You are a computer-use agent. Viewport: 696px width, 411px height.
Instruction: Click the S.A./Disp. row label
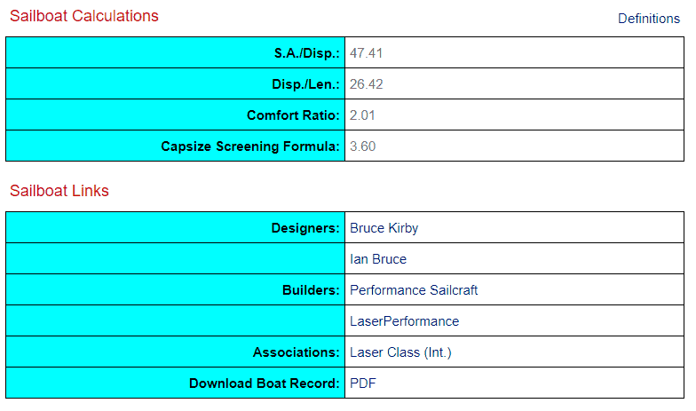[x=306, y=53]
